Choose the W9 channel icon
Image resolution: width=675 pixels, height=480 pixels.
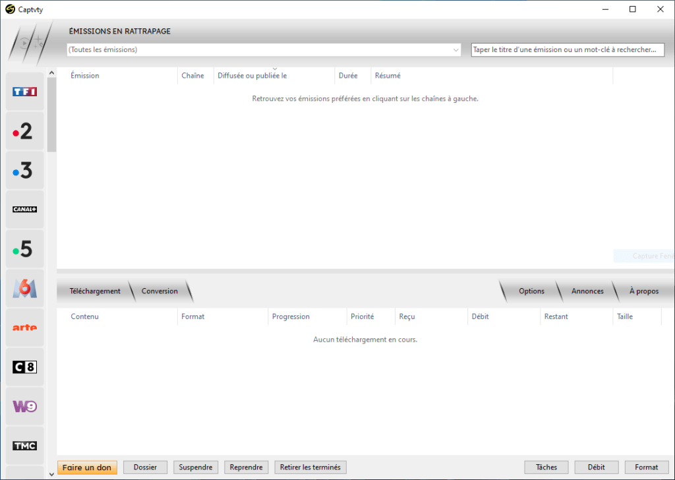coord(25,406)
